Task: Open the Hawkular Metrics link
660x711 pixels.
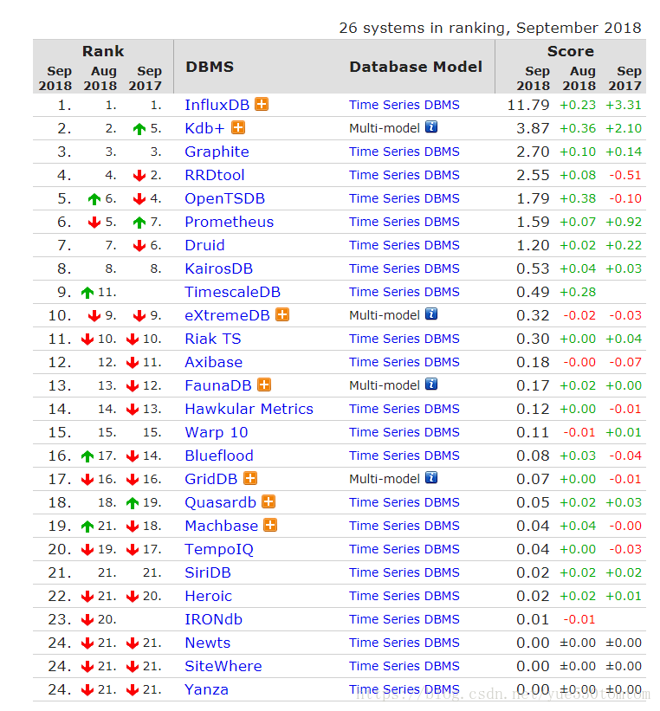Action: coord(249,409)
